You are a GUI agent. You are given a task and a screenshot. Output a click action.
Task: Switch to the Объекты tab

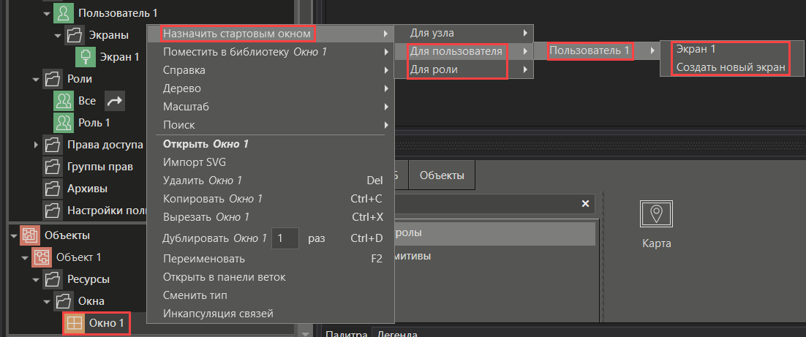pyautogui.click(x=441, y=175)
